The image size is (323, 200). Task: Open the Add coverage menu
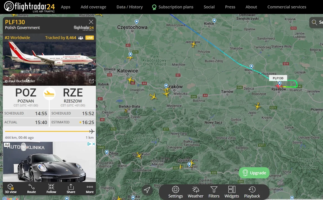click(x=93, y=7)
